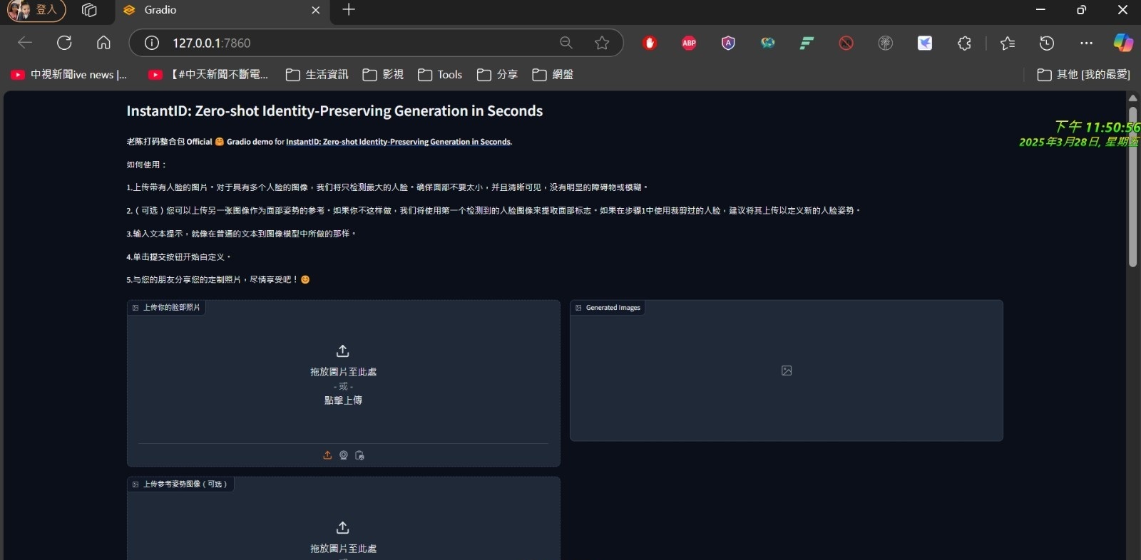
Task: Open the InstantID paper title link
Action: click(x=398, y=142)
